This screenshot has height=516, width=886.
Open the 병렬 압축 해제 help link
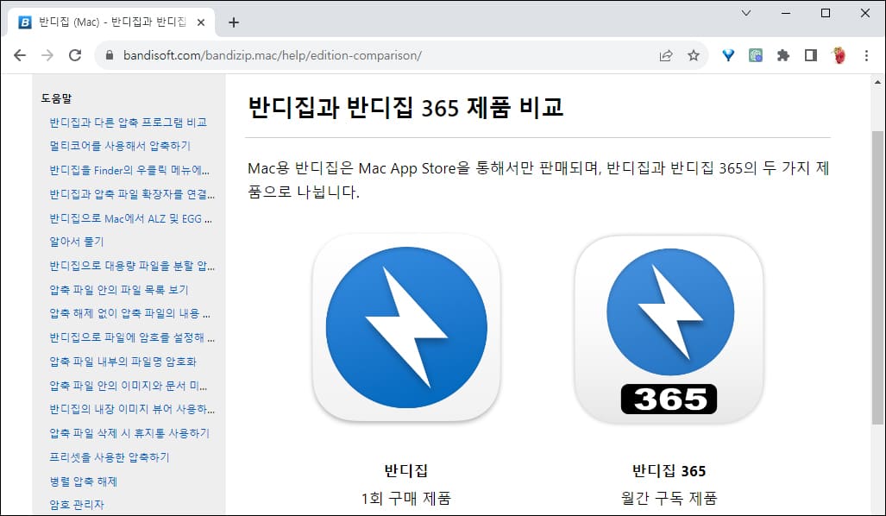[x=82, y=483]
